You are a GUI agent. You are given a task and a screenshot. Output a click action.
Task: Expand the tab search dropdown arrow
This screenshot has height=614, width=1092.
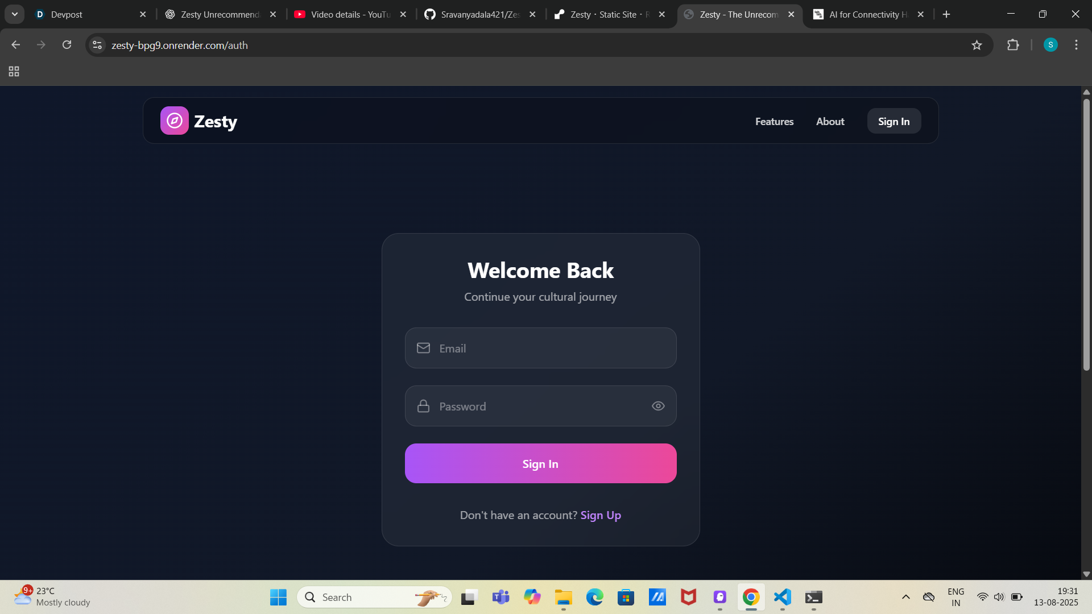[15, 14]
